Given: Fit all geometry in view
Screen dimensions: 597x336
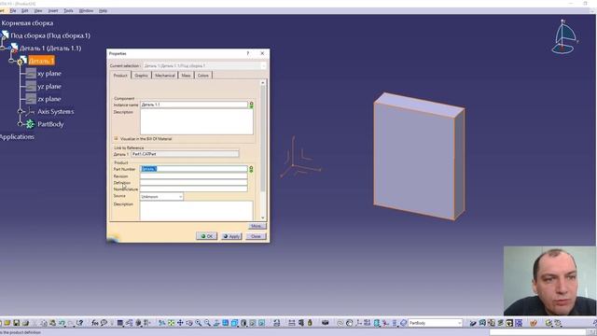Looking at the screenshot, I should tap(172, 323).
